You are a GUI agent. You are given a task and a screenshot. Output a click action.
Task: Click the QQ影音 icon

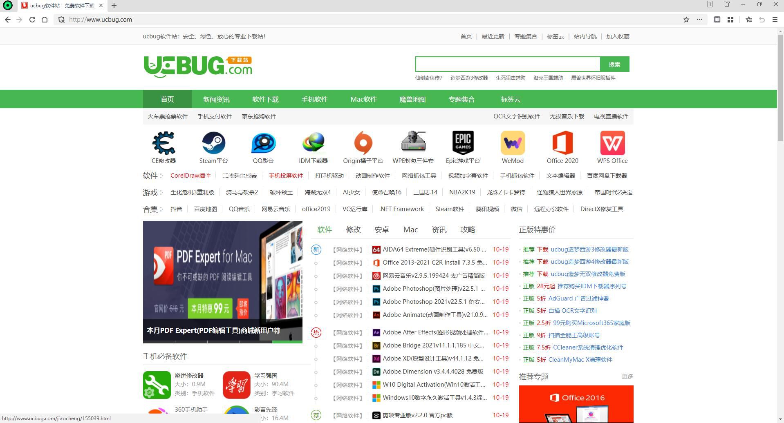tap(263, 143)
